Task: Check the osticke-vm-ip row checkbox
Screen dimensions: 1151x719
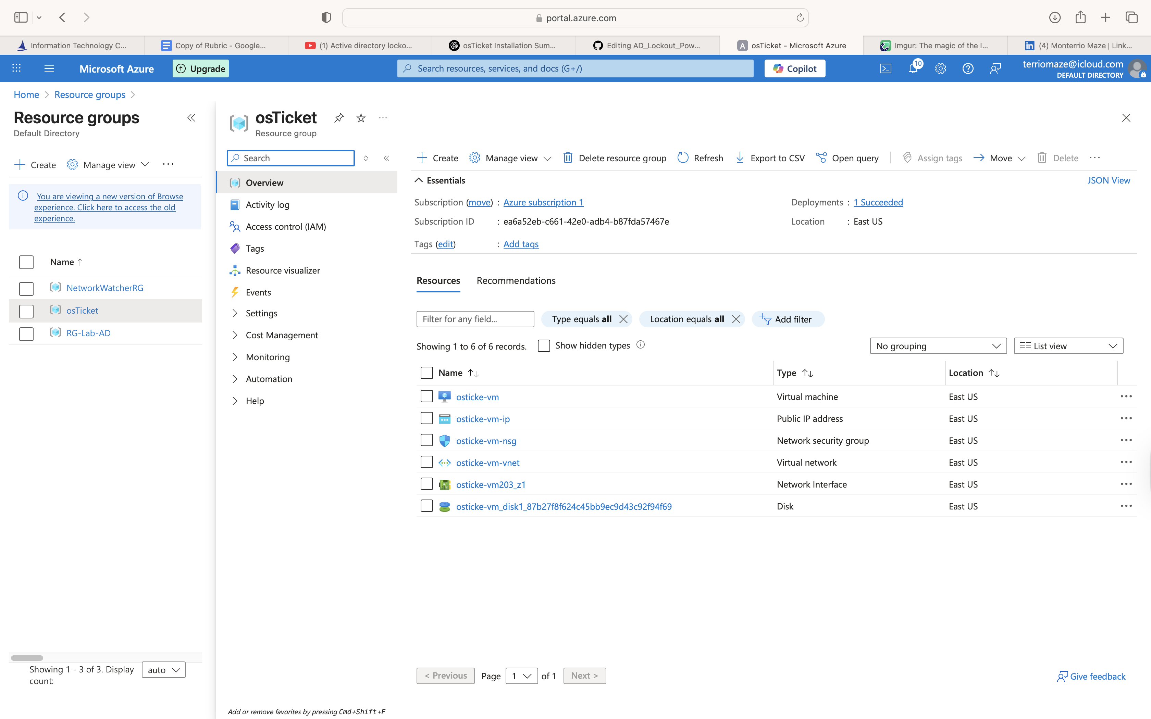Action: coord(426,418)
